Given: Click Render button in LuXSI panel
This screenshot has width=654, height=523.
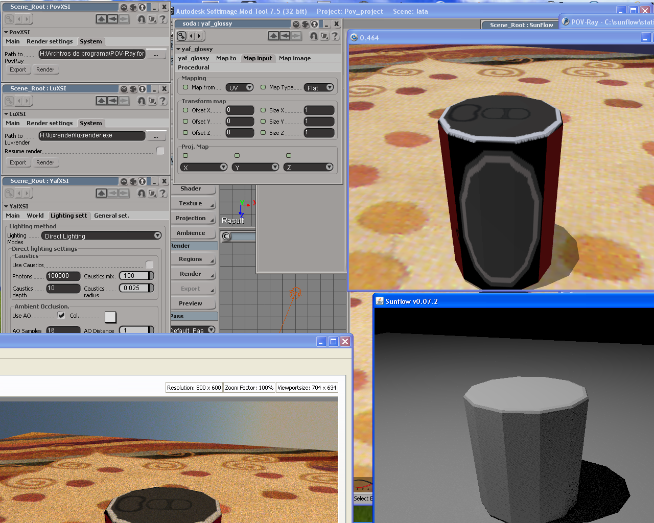Looking at the screenshot, I should [45, 162].
